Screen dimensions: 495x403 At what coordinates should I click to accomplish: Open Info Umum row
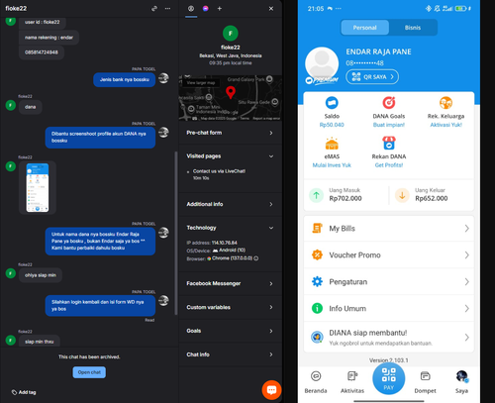(389, 309)
